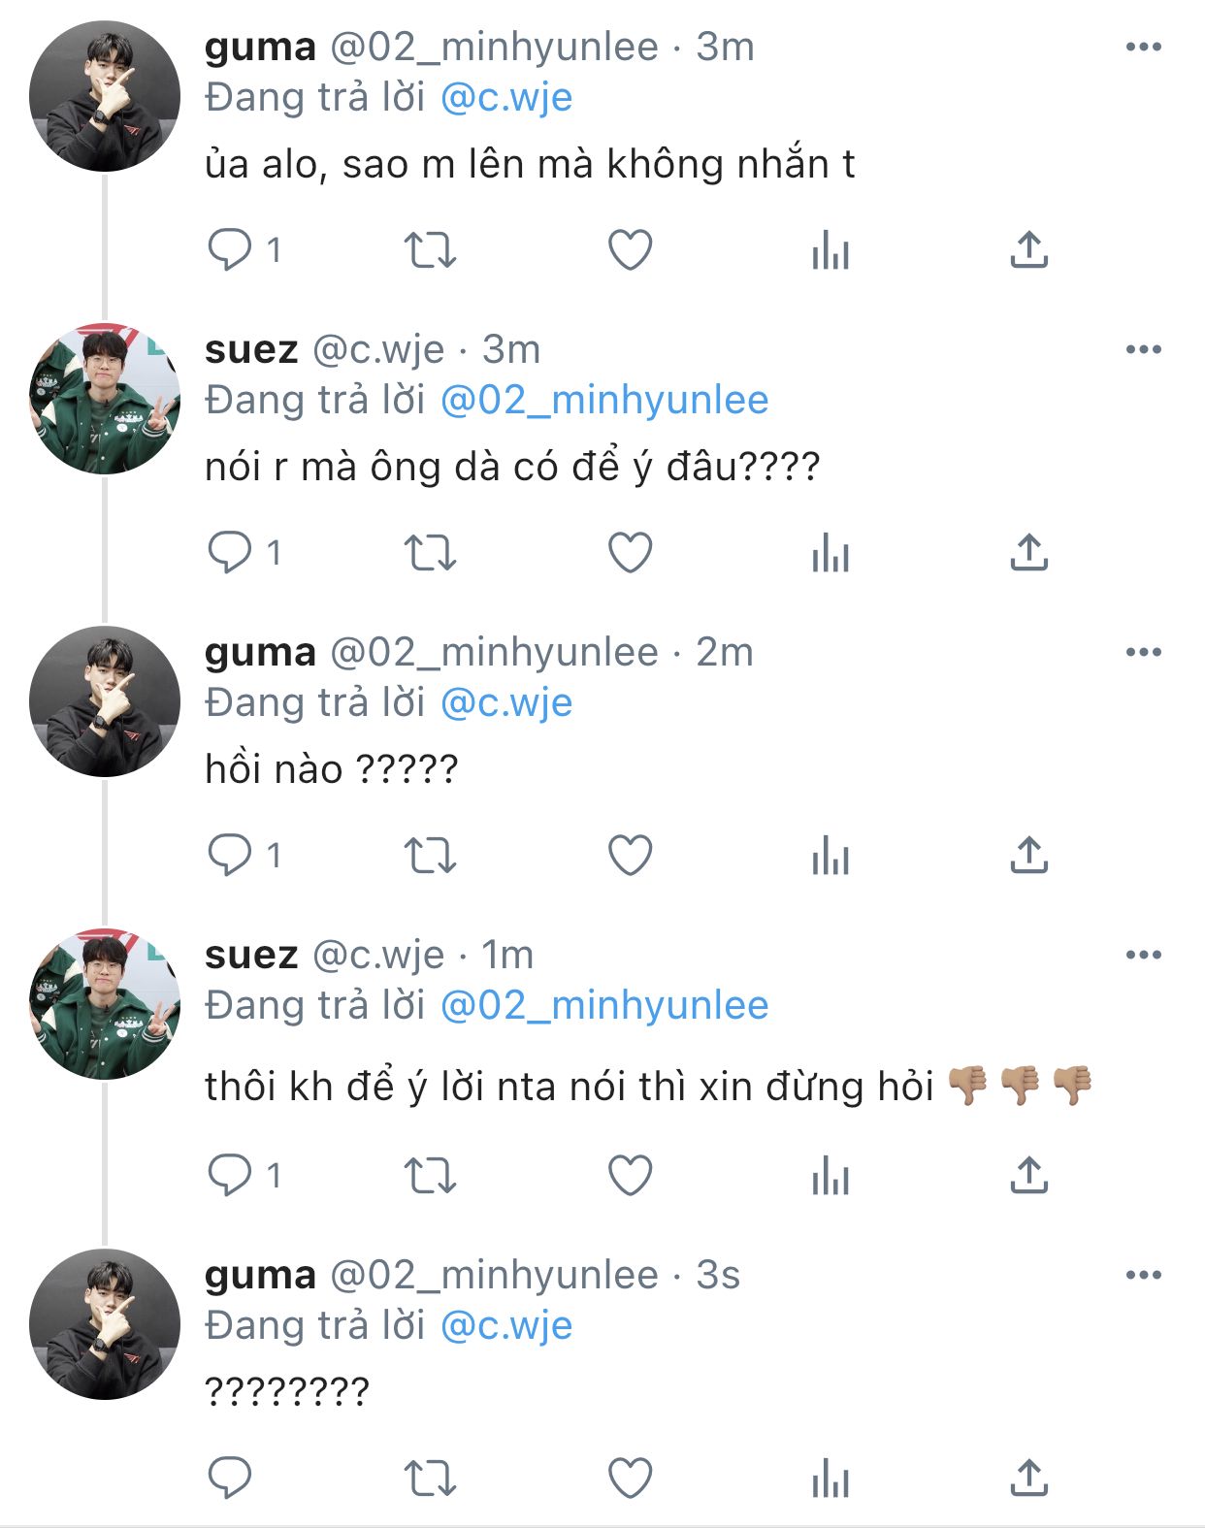
Task: Open @02_minhyunlee mention in the "nói r" tweet
Action: point(603,401)
